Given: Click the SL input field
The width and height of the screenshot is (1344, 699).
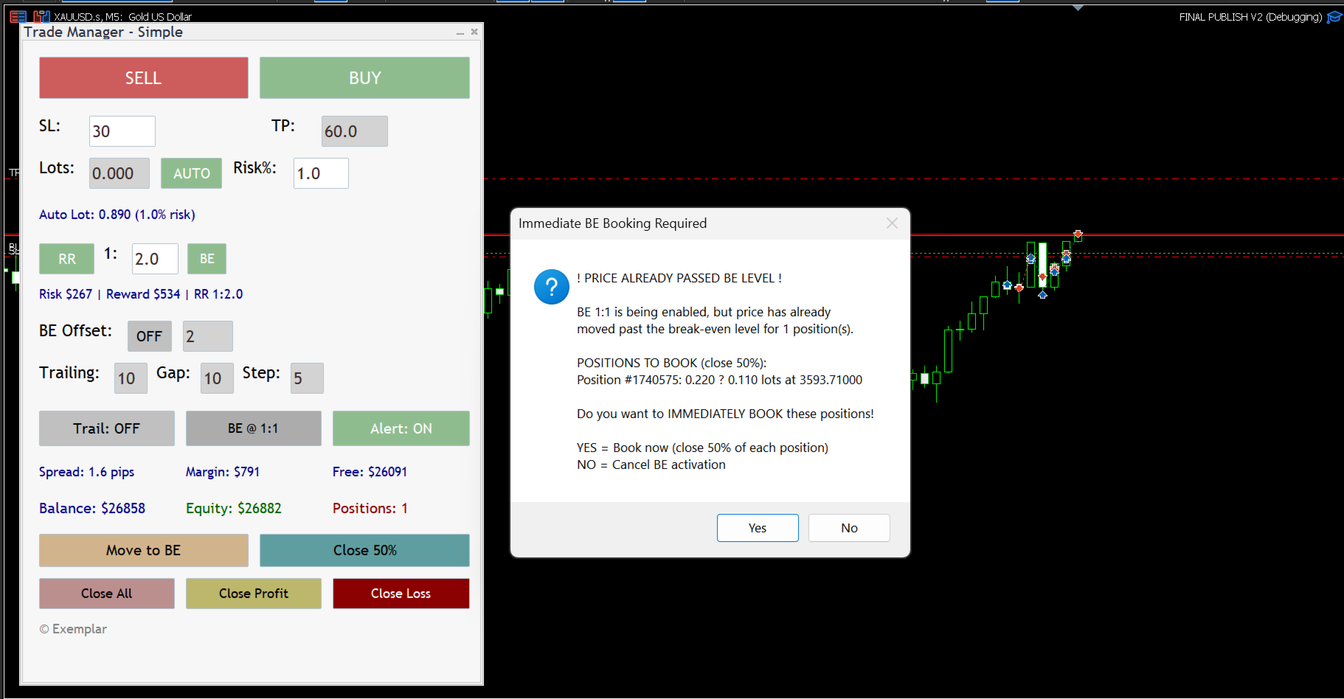Looking at the screenshot, I should (122, 131).
